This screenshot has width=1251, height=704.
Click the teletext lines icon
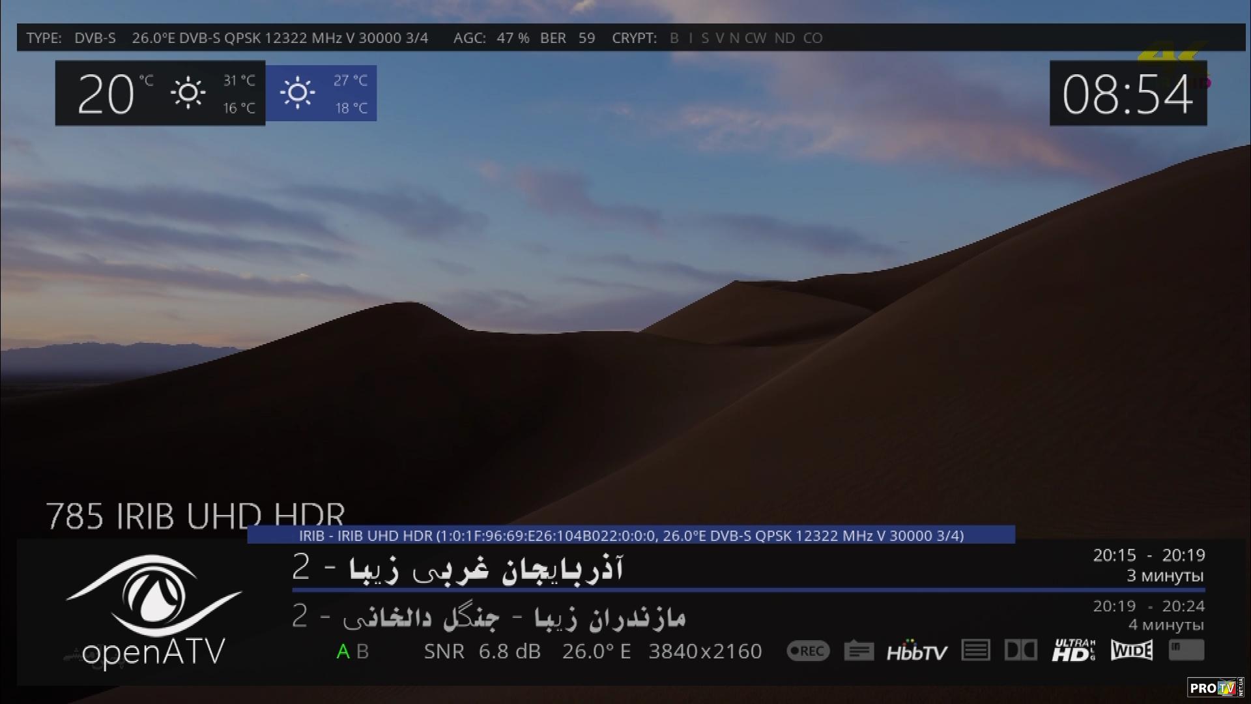click(x=975, y=650)
